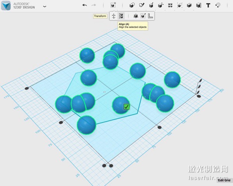
Task: Choose the Move option in Transform flyout
Action: [113, 16]
